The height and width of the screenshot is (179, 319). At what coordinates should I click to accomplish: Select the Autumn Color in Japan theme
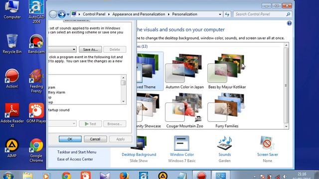coord(184,71)
